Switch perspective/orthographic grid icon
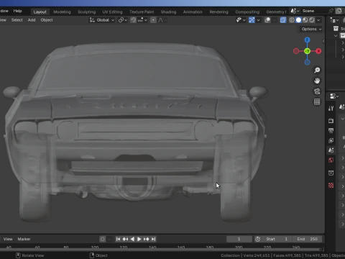345x259 pixels. tap(317, 102)
